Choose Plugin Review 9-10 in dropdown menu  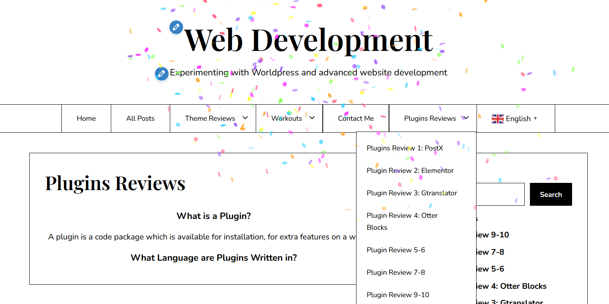click(397, 295)
